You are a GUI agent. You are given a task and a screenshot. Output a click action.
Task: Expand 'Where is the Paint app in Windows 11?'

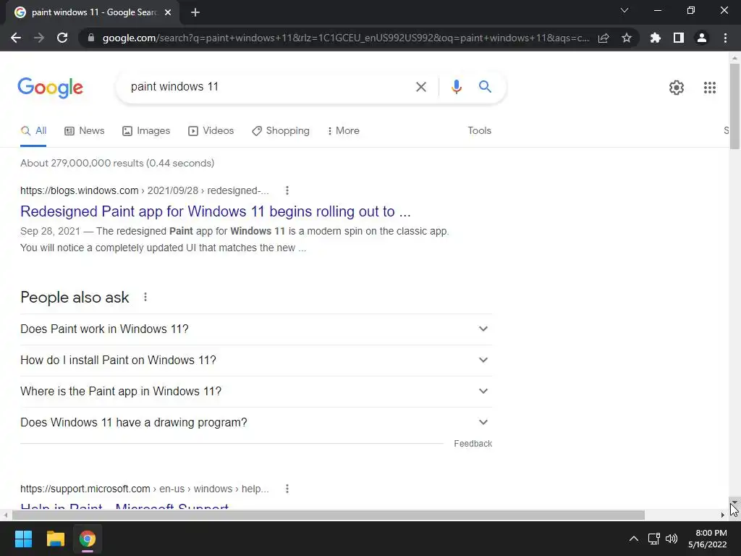(x=256, y=392)
